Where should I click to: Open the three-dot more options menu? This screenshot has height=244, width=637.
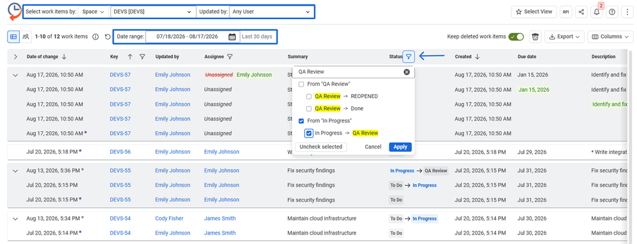point(627,11)
